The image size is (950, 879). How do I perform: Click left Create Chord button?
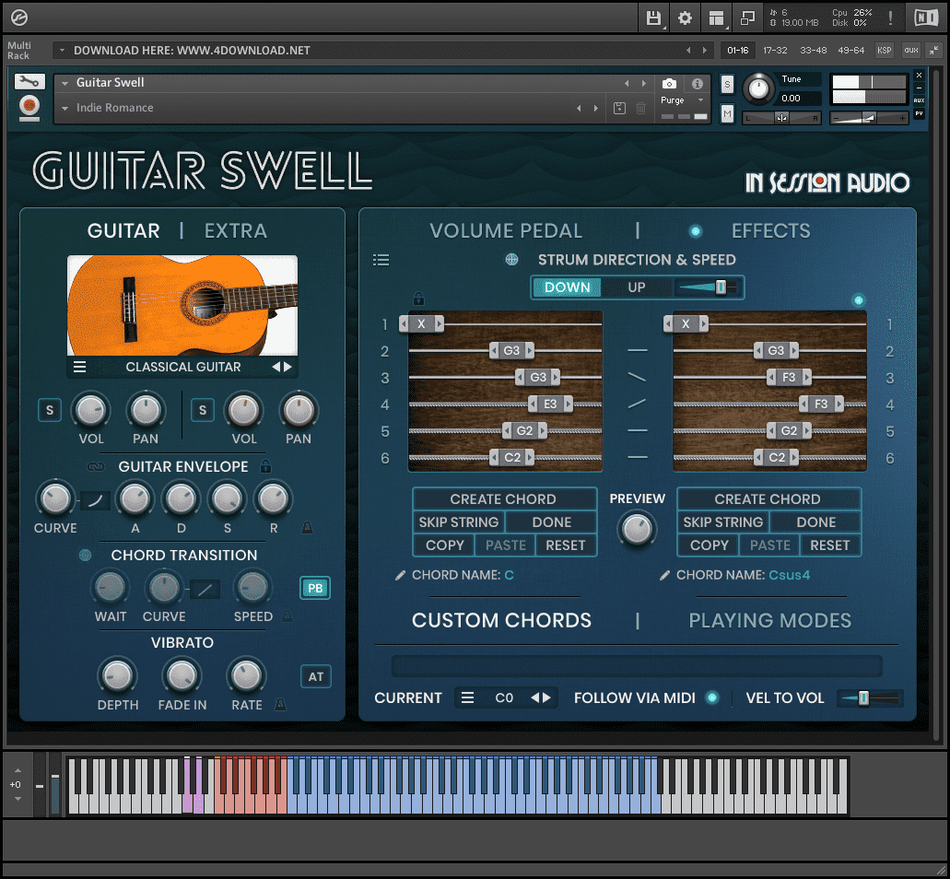tap(503, 498)
